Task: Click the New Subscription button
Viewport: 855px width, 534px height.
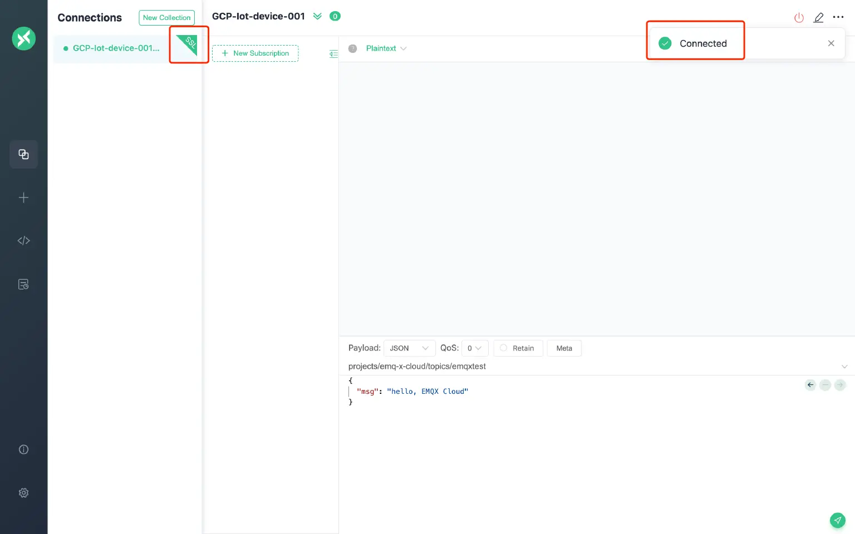Action: pos(255,53)
